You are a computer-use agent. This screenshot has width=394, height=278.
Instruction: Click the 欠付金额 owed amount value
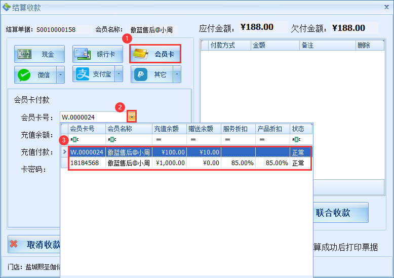pos(348,28)
